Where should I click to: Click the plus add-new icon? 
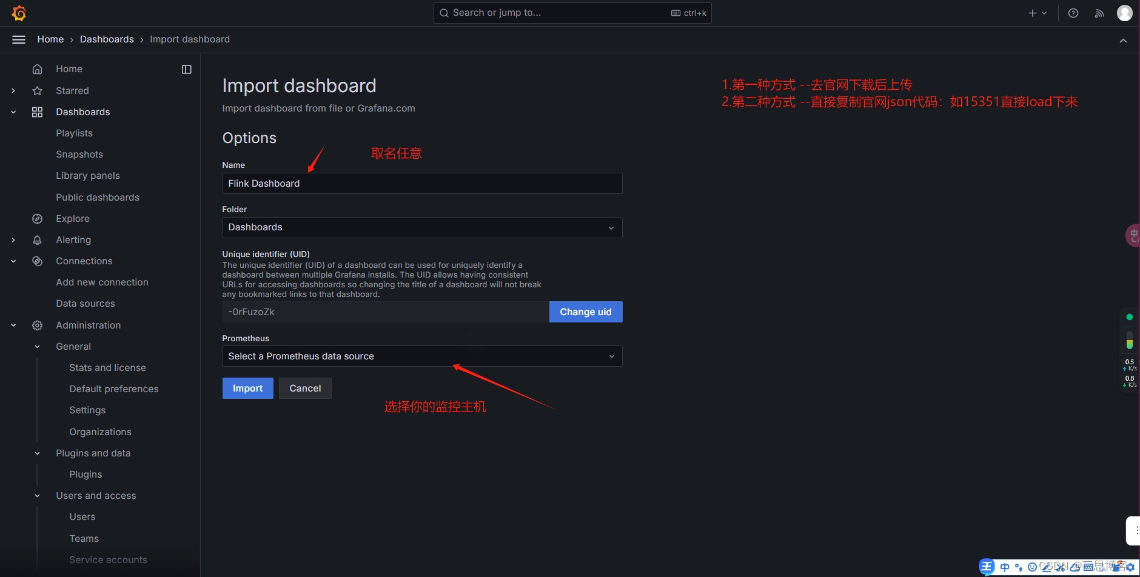pyautogui.click(x=1032, y=13)
